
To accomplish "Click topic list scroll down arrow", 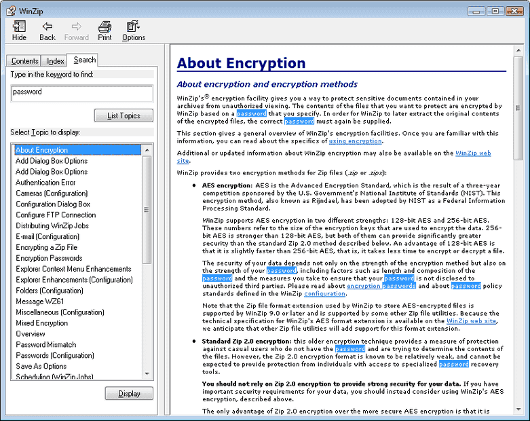I will pyautogui.click(x=147, y=373).
